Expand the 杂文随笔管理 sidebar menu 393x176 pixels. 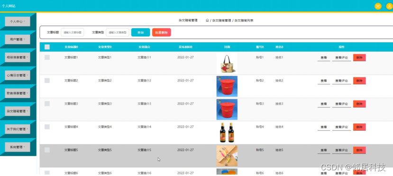(18, 111)
